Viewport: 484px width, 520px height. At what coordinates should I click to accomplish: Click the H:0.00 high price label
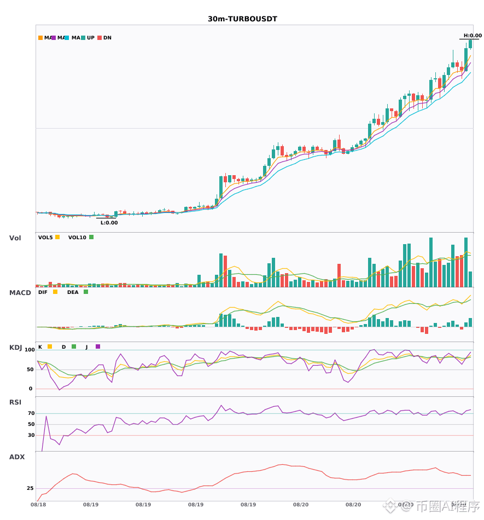[473, 36]
